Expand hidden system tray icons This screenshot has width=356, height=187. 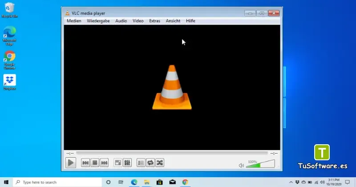pyautogui.click(x=291, y=182)
